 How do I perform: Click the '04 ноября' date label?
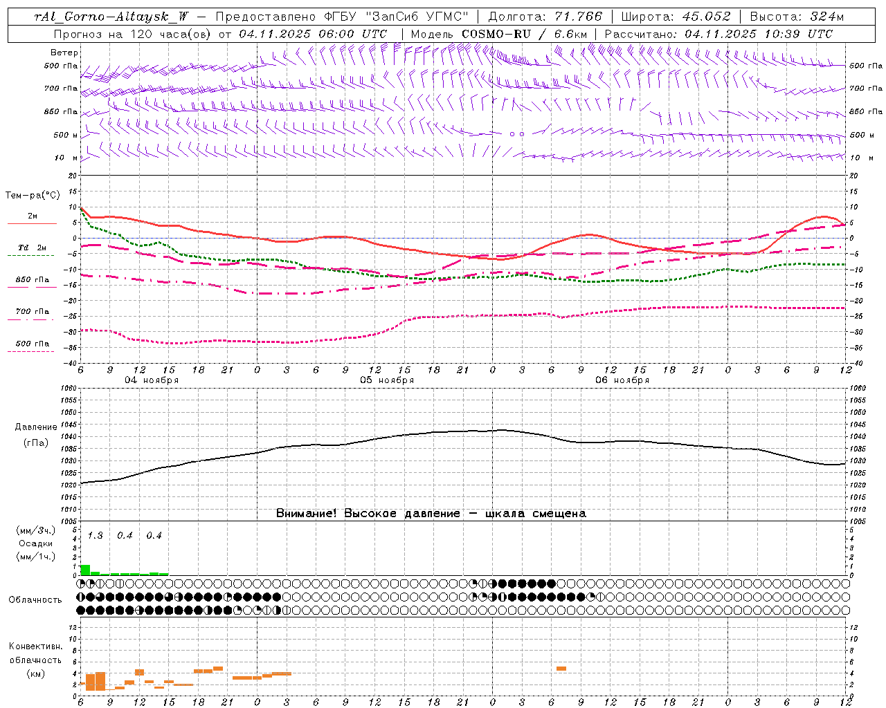click(152, 380)
